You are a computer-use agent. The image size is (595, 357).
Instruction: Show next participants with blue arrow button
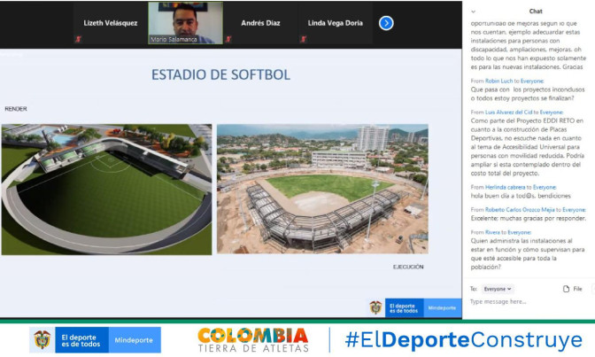click(386, 23)
